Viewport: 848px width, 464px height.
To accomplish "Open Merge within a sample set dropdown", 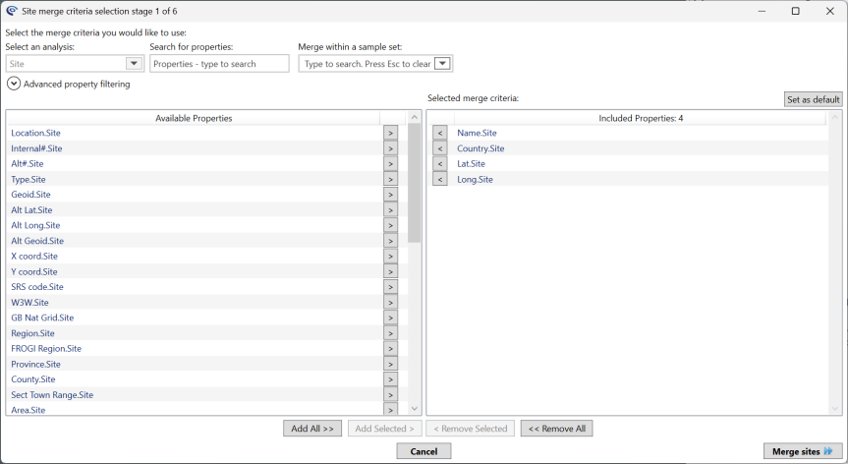I will [442, 64].
